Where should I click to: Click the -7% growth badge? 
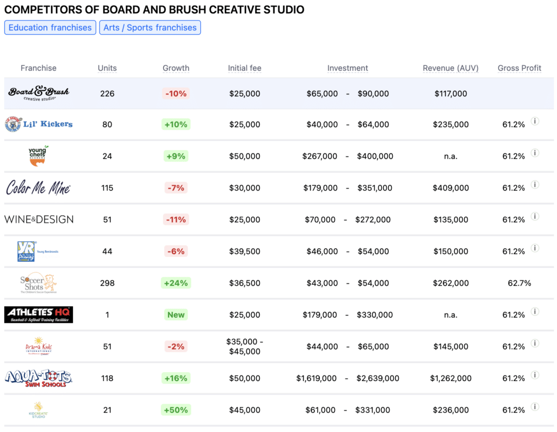(176, 188)
